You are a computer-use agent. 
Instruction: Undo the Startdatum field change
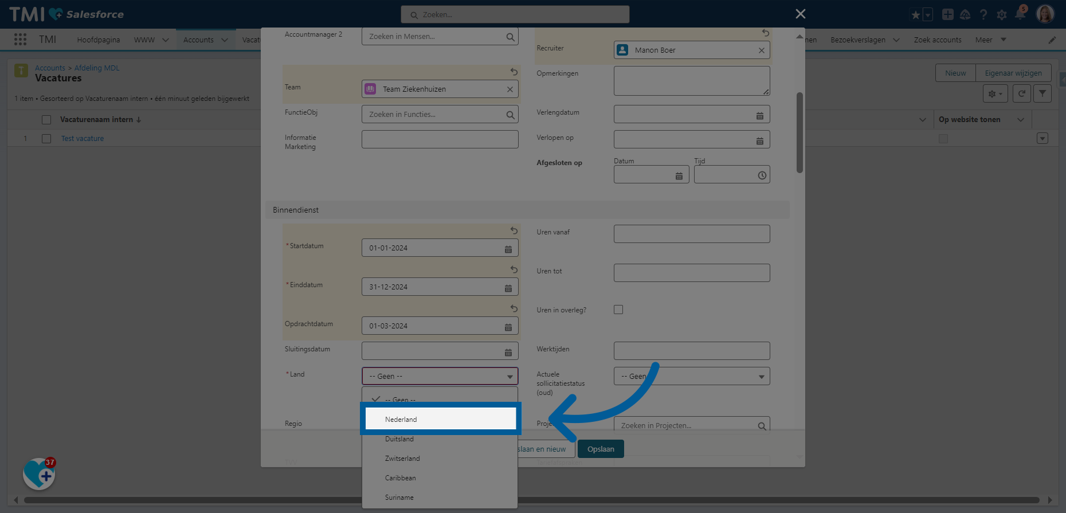[x=514, y=230]
